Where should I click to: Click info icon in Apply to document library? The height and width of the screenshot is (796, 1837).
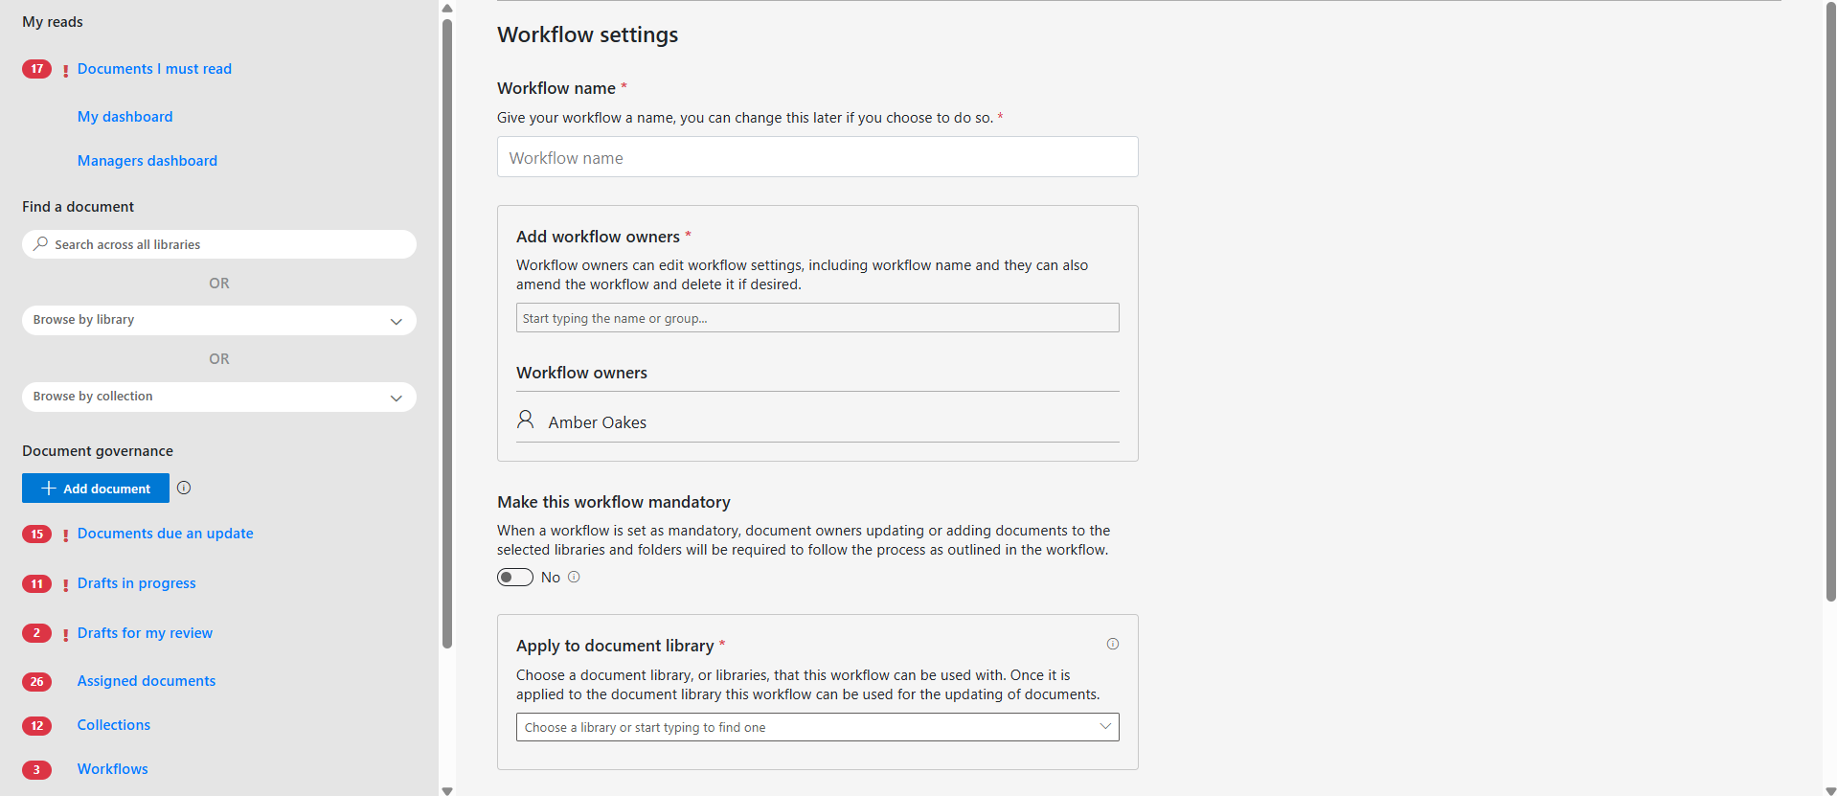point(1112,644)
